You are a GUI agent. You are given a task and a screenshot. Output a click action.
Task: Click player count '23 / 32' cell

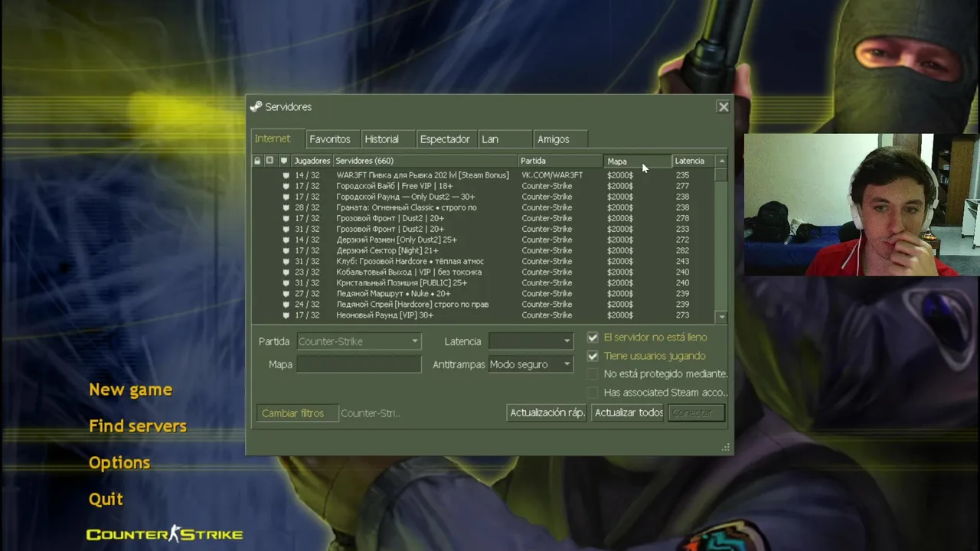(x=307, y=272)
